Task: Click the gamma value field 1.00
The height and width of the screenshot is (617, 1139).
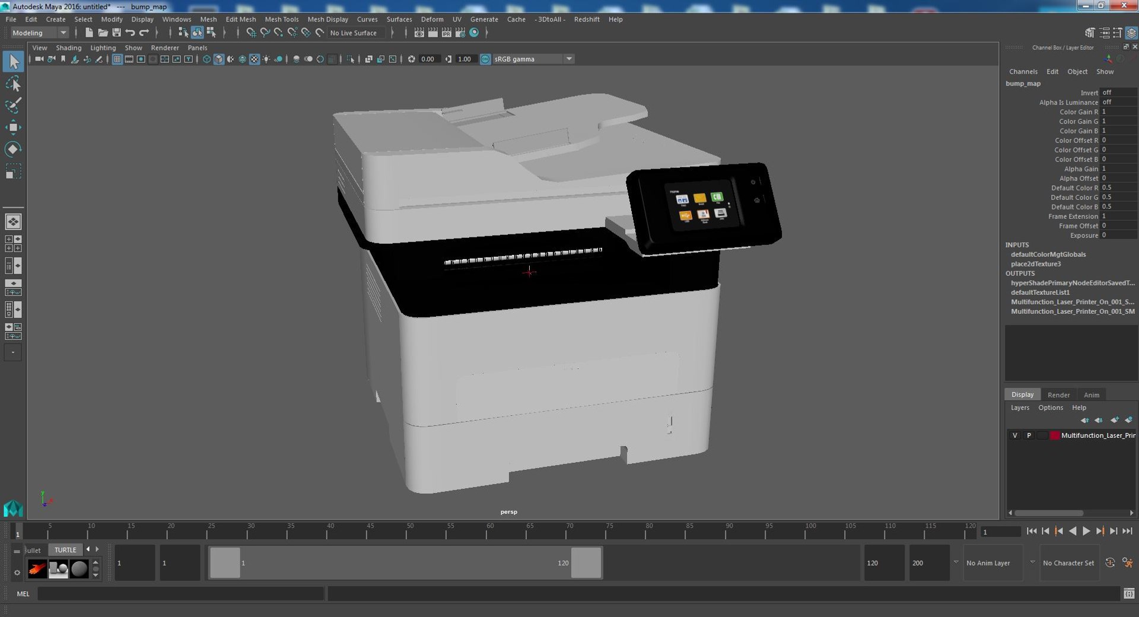Action: [465, 59]
